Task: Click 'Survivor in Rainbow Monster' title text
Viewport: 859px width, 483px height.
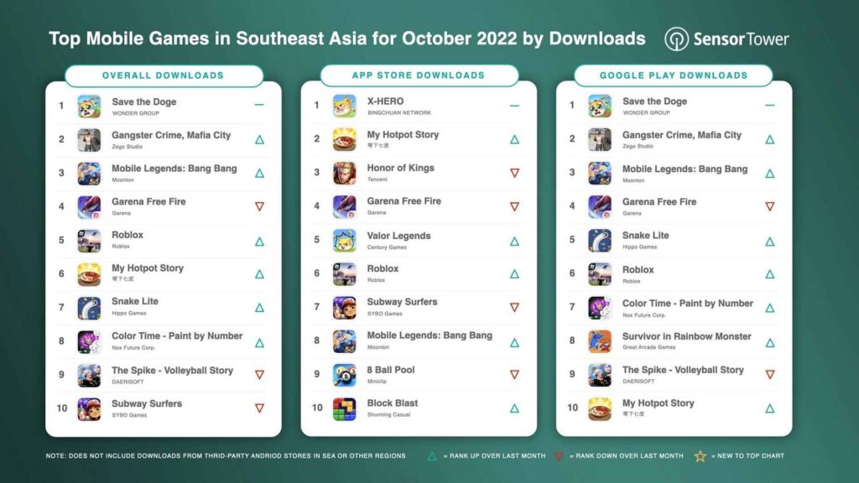Action: 686,336
